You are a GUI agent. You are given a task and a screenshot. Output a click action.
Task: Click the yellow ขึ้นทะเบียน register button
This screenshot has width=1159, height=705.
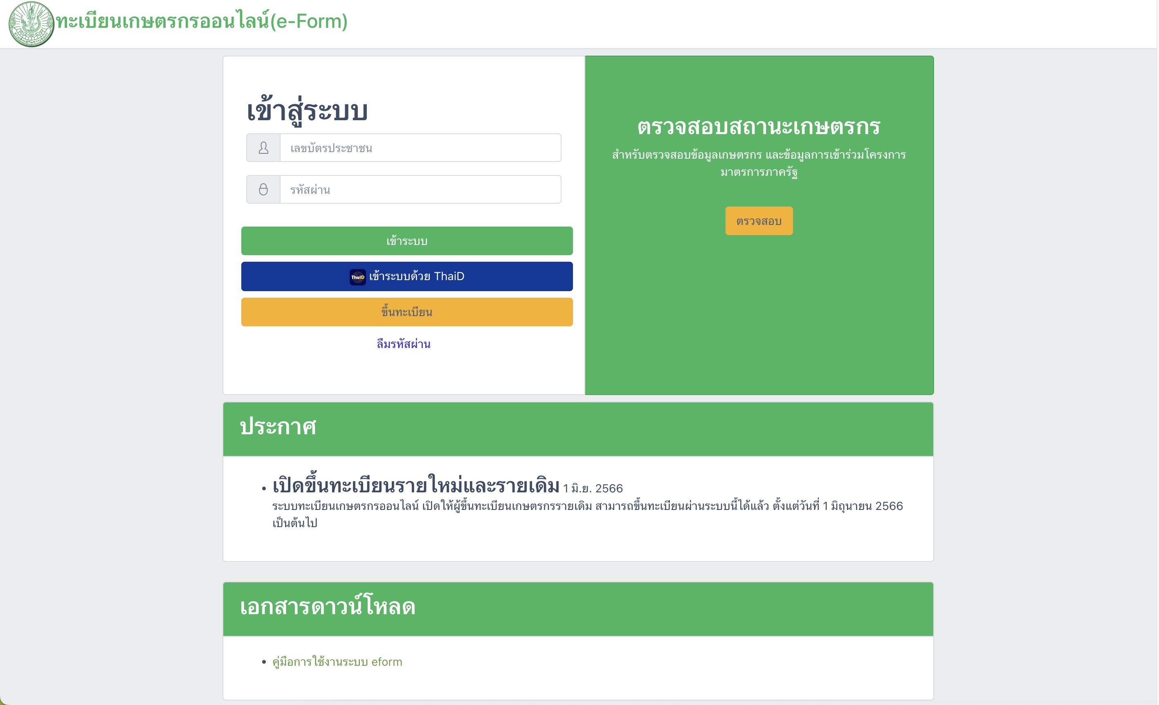[407, 312]
